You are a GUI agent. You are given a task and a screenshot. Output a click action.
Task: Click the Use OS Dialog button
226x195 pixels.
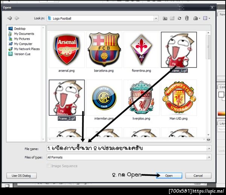[x=21, y=175]
